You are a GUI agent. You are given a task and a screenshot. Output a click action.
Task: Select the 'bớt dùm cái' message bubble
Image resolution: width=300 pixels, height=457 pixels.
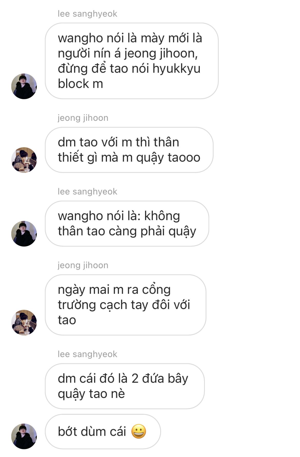click(103, 432)
